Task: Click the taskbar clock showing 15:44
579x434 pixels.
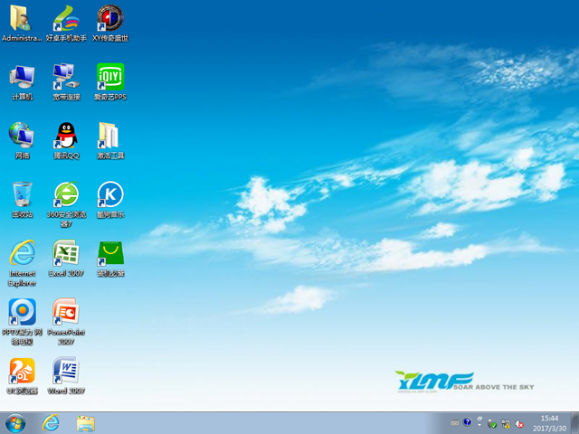Action: (x=549, y=422)
